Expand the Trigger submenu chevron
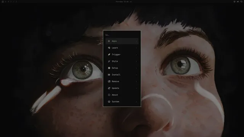Image resolution: width=244 pixels, height=137 pixels. pos(136,54)
